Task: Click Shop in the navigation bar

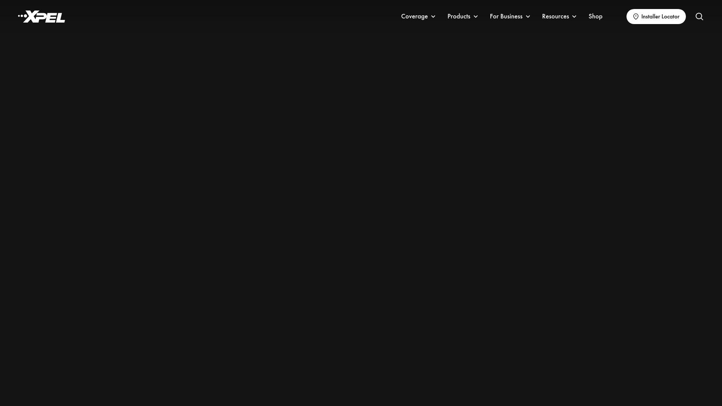Action: (x=595, y=17)
